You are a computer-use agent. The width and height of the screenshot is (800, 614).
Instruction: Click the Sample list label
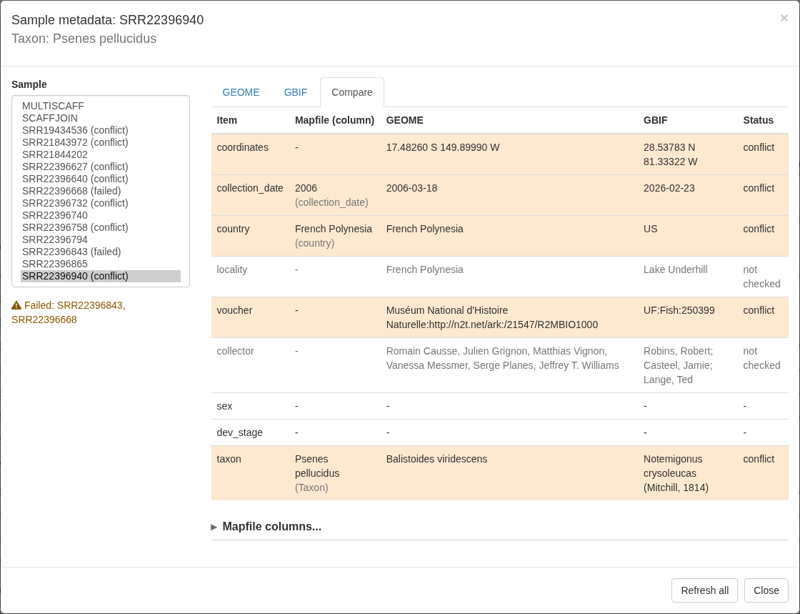(29, 85)
